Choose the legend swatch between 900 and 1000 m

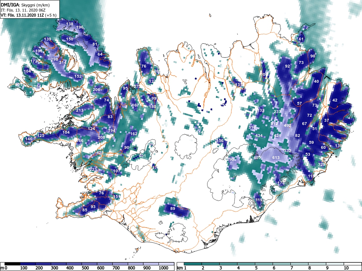coord(151,264)
